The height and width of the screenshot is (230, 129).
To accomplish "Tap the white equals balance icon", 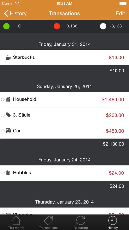I will [x=103, y=26].
